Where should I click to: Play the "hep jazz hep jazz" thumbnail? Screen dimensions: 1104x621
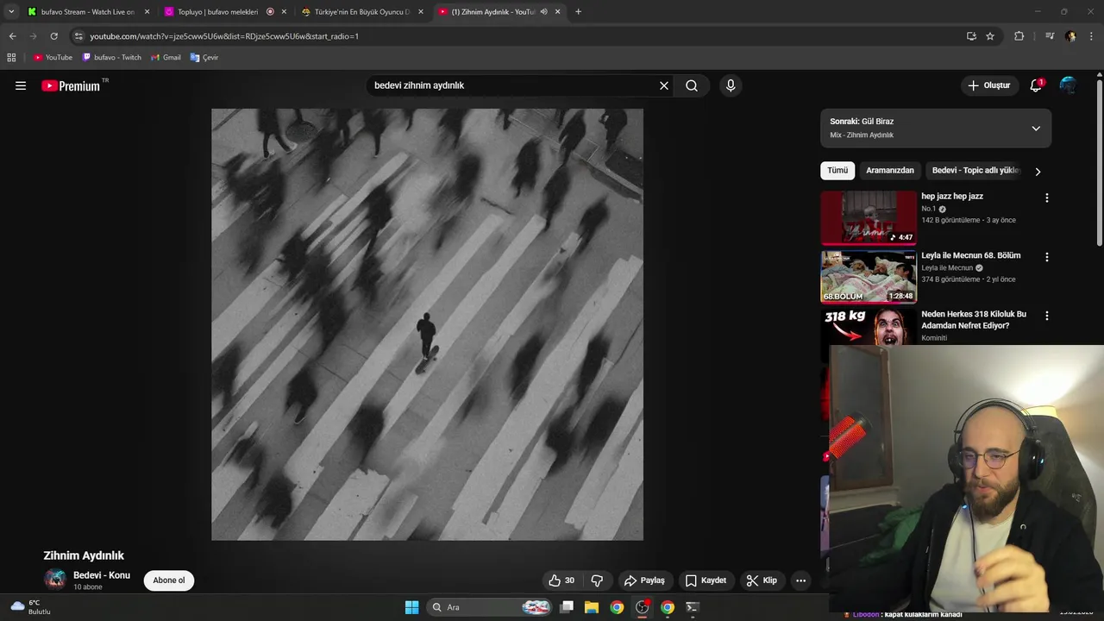[869, 217]
